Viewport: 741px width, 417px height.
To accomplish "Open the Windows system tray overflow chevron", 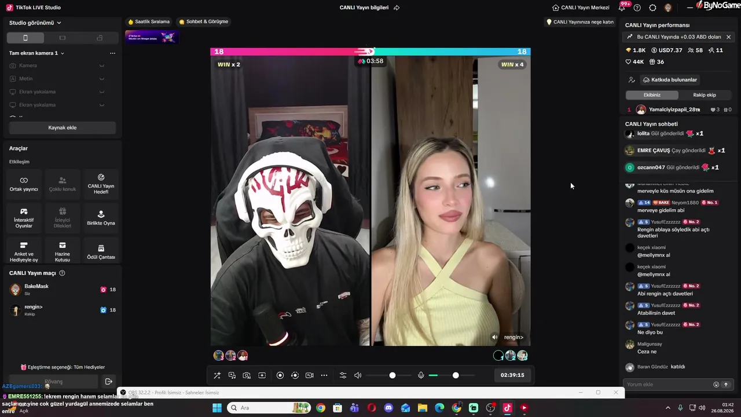I will point(668,408).
